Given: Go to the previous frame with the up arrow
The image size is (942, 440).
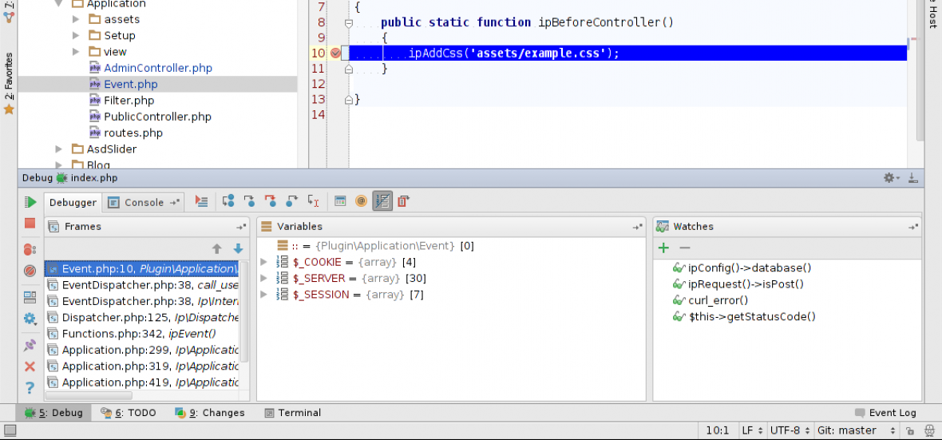Looking at the screenshot, I should (217, 249).
